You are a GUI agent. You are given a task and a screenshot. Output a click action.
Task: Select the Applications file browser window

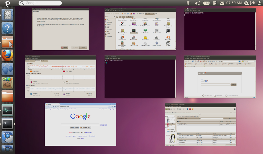coord(140,29)
